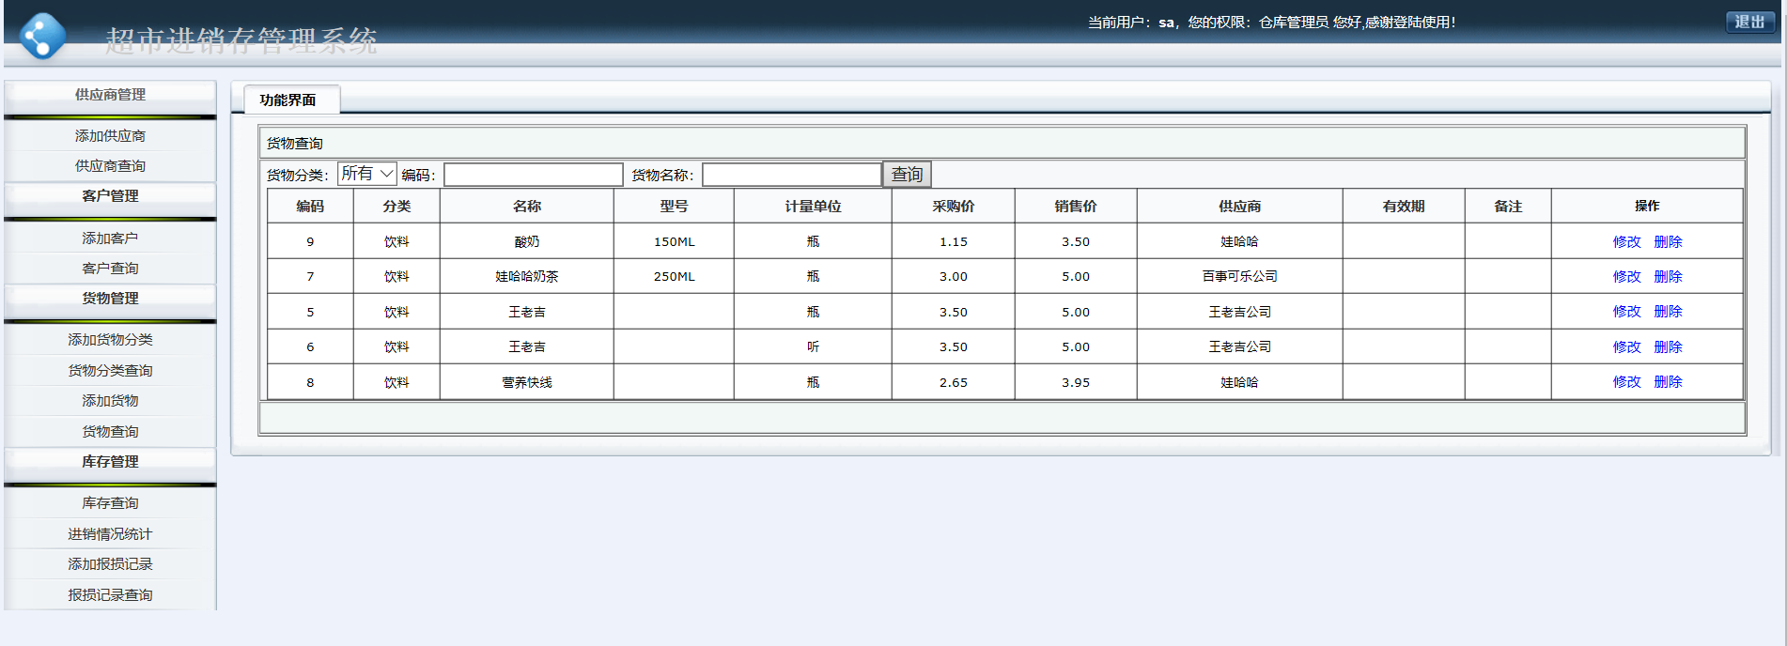Click the 编码 search input field
The width and height of the screenshot is (1787, 646).
[x=533, y=175]
